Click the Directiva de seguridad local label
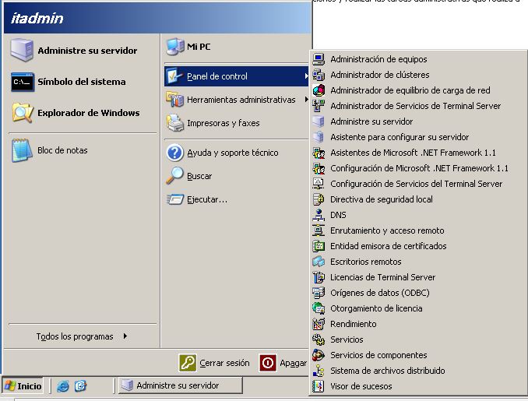Image resolution: width=528 pixels, height=401 pixels. (381, 199)
